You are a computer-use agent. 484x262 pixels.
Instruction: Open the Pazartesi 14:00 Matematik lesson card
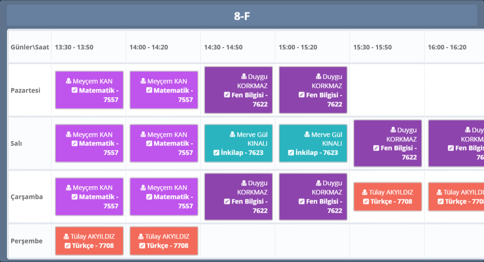point(164,90)
